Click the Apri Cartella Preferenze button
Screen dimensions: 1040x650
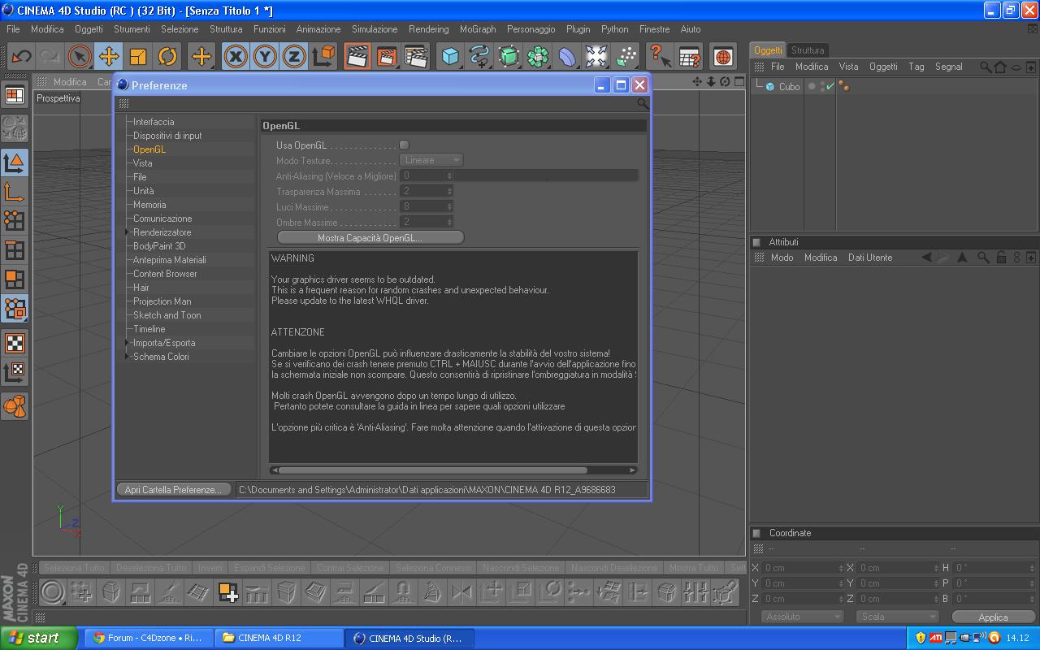[x=172, y=490]
